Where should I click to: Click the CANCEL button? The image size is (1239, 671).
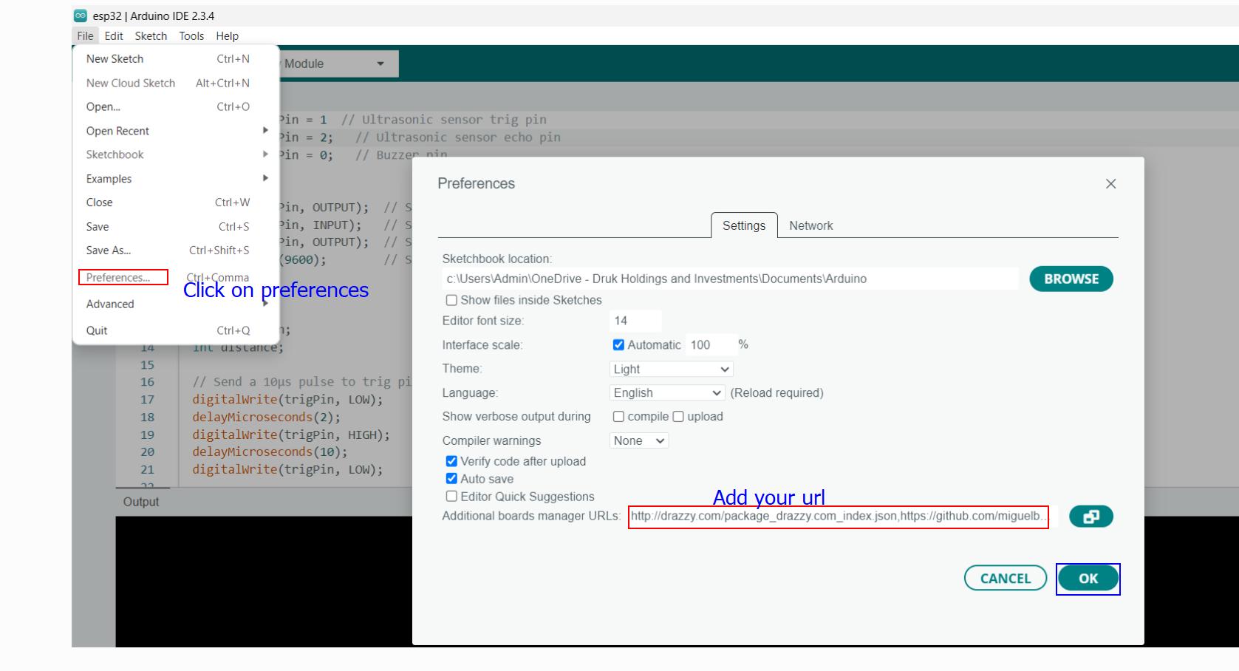(1006, 578)
